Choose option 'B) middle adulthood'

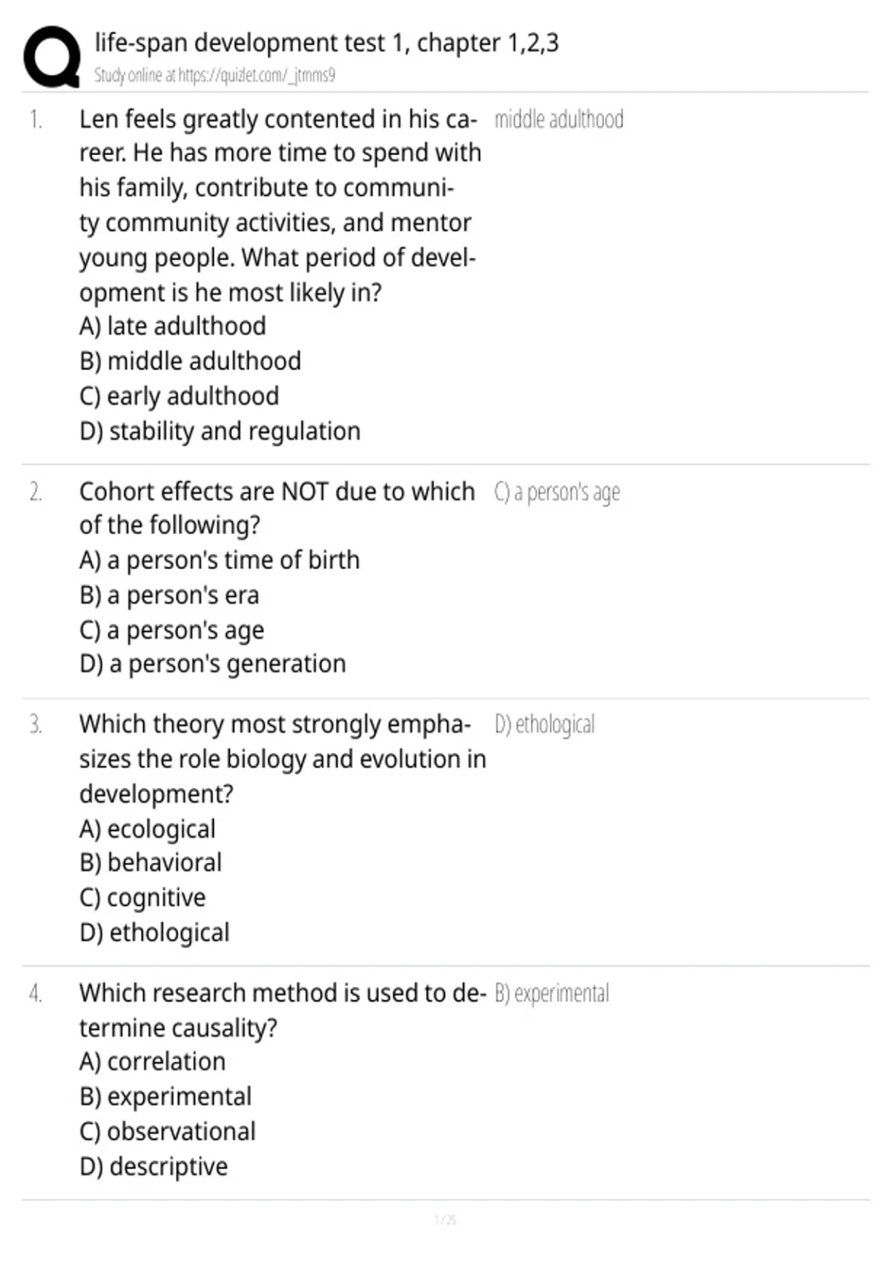(x=190, y=361)
